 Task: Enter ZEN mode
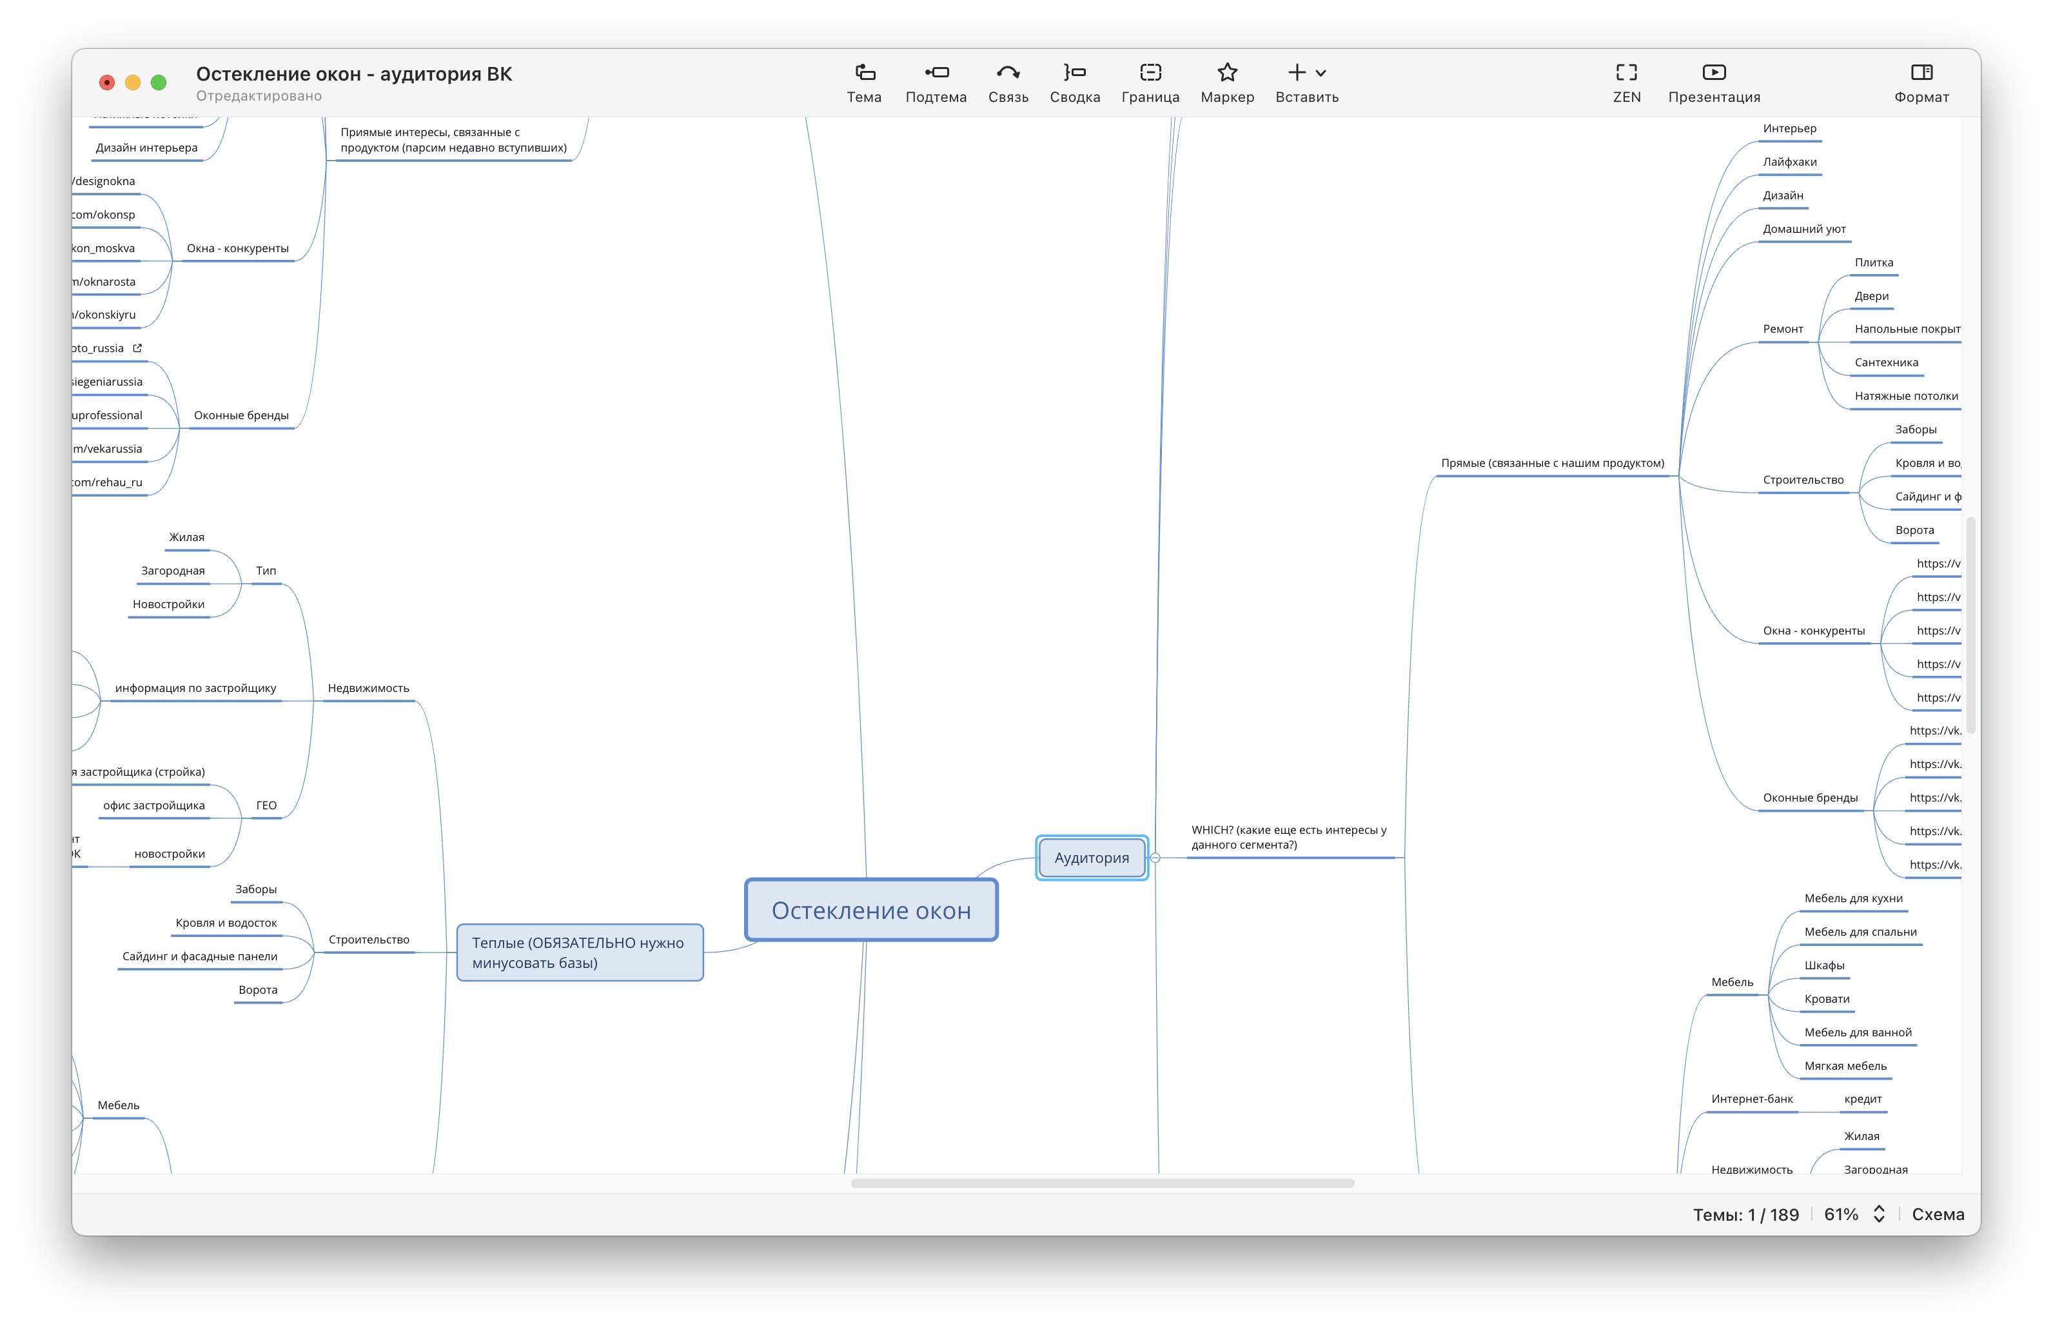point(1626,74)
